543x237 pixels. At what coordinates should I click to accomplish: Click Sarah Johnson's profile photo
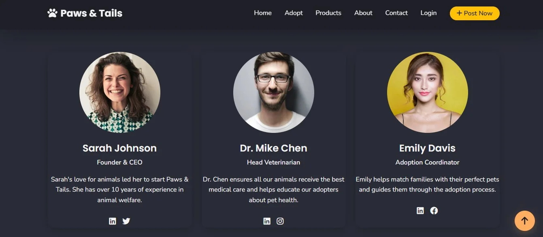(x=120, y=92)
